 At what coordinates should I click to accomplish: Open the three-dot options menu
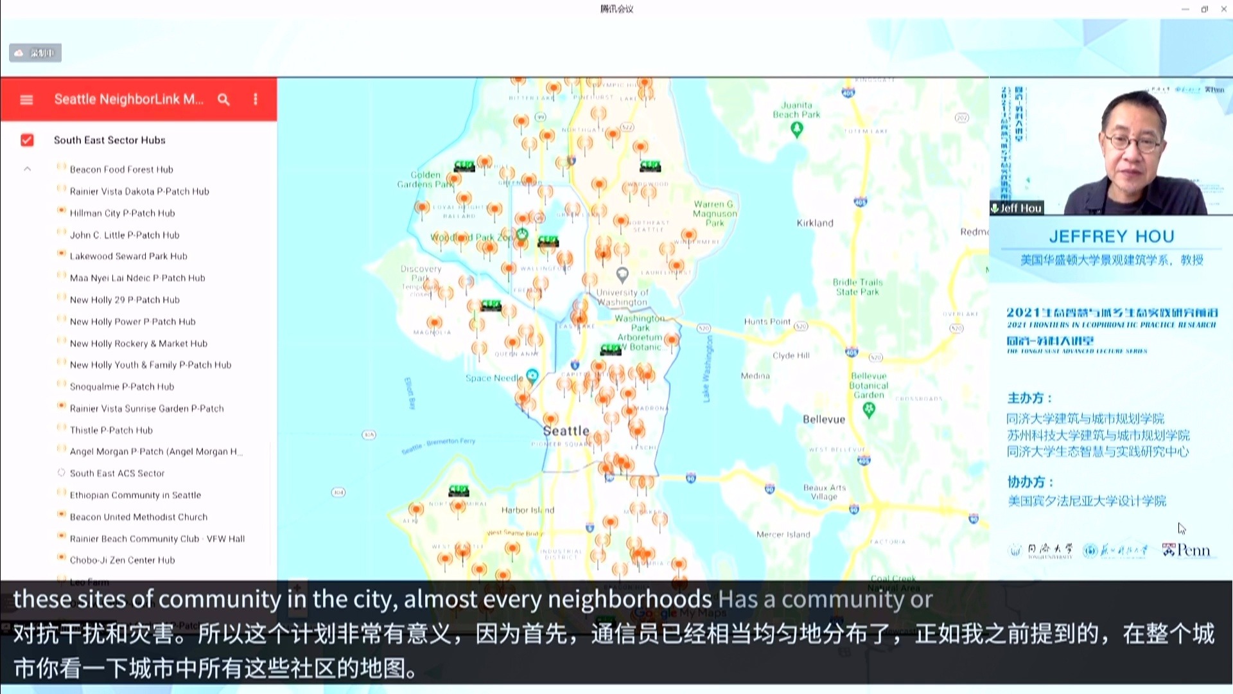[256, 100]
